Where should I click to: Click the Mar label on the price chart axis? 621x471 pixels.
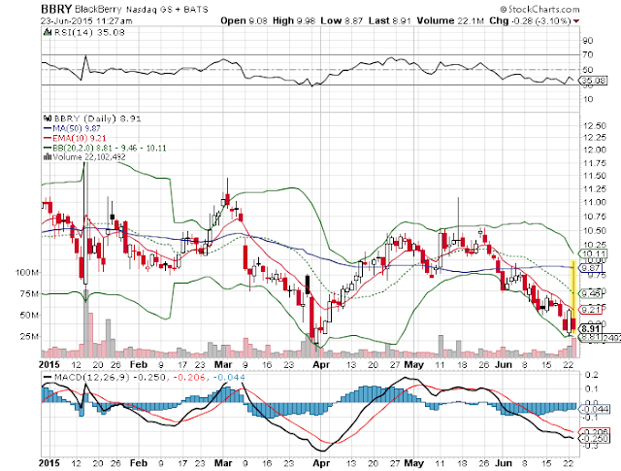[x=223, y=364]
